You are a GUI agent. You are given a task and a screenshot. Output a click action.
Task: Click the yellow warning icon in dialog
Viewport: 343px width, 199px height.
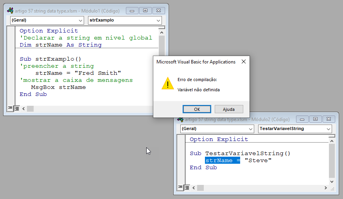click(x=167, y=83)
